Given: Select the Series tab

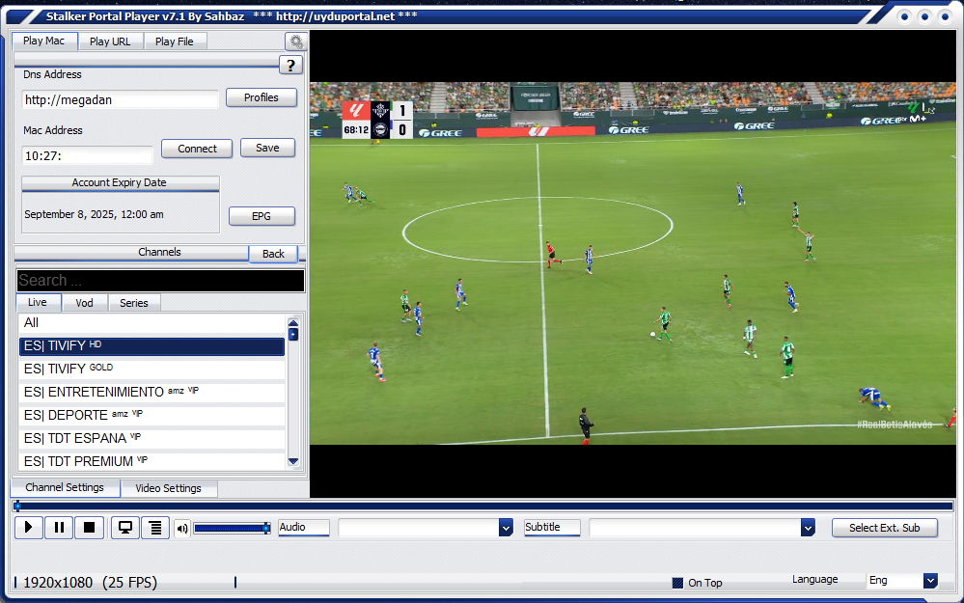Looking at the screenshot, I should tap(134, 302).
